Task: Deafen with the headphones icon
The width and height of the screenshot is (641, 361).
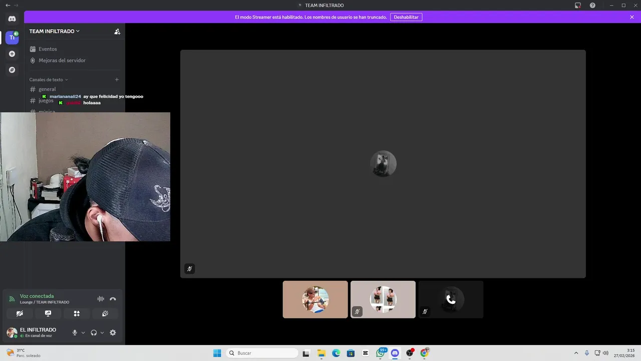Action: tap(94, 332)
